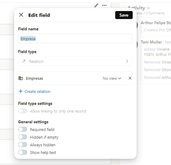
Task: Click the Empresas relation label
Action: click(35, 78)
